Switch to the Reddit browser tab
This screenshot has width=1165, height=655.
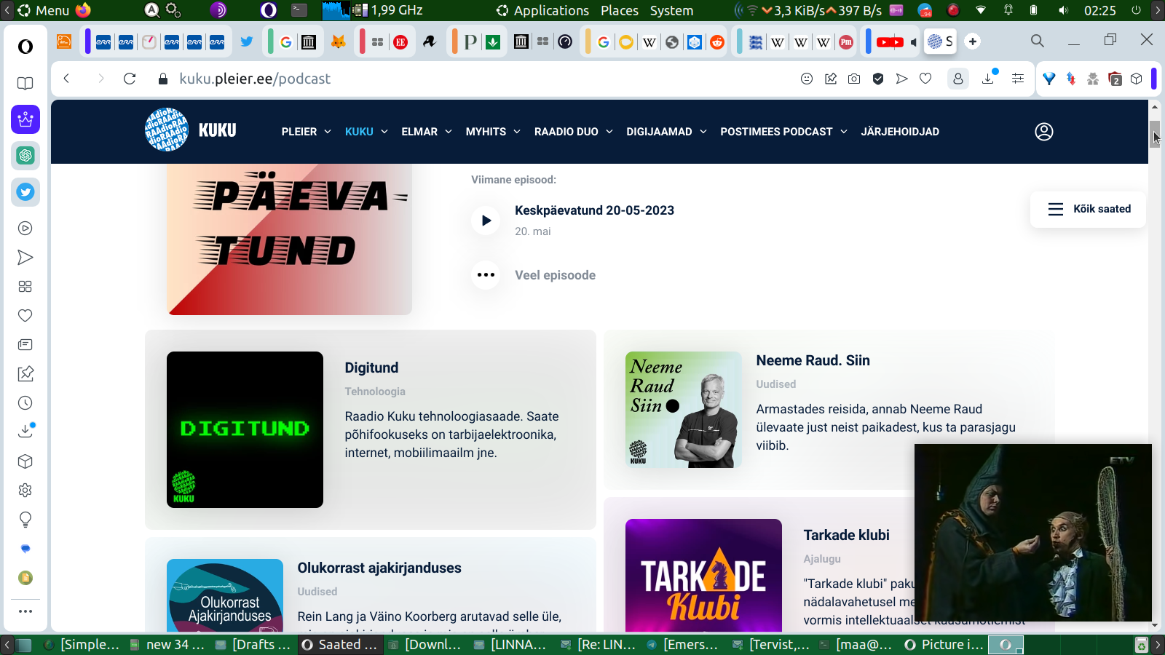tap(717, 41)
